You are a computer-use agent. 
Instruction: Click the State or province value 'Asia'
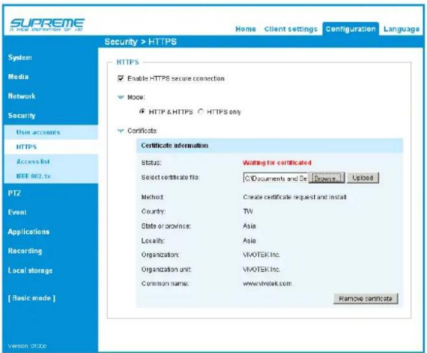249,226
